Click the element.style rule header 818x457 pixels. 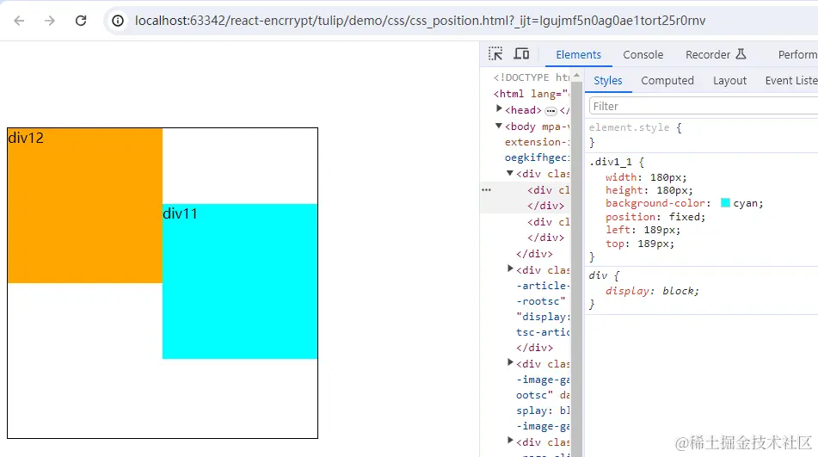pos(635,128)
